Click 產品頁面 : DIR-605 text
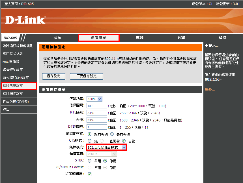Screen dimensions: 243x183 point(19,4)
